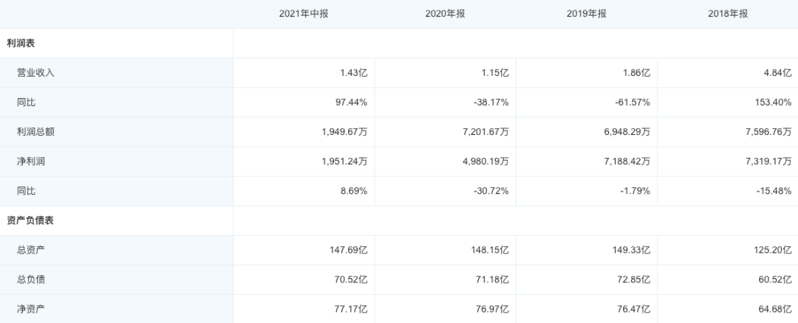The width and height of the screenshot is (798, 323).
Task: Select the 利润总额 row label
Action: [x=35, y=132]
